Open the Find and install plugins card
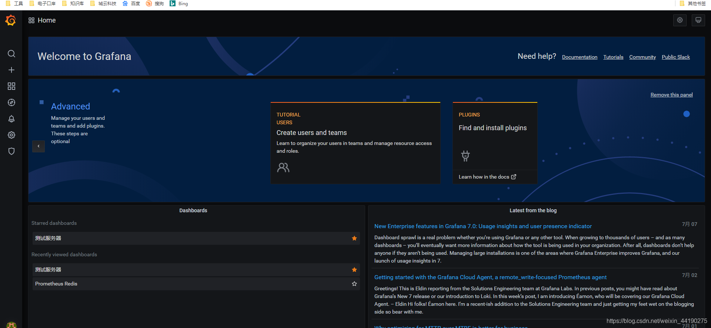Screen dimensions: 711x328 click(x=495, y=143)
